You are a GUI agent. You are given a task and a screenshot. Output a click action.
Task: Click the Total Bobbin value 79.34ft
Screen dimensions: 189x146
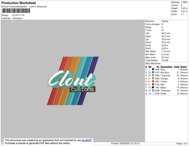[165, 60]
